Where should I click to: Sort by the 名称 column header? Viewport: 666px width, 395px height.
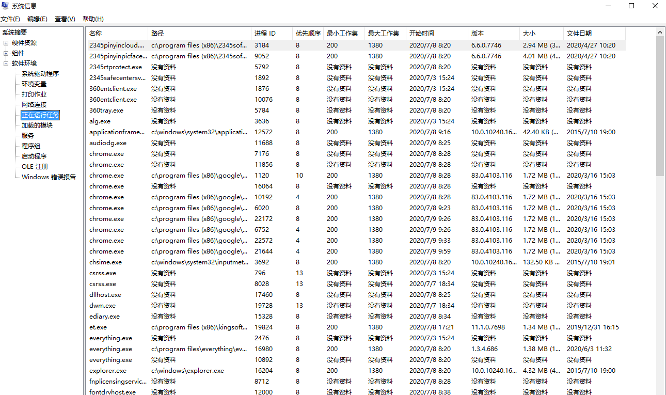point(117,33)
